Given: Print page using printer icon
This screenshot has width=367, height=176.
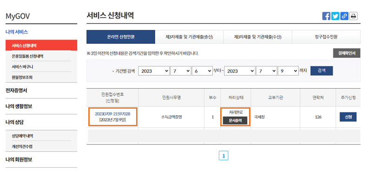Looking at the screenshot, I should [x=354, y=16].
